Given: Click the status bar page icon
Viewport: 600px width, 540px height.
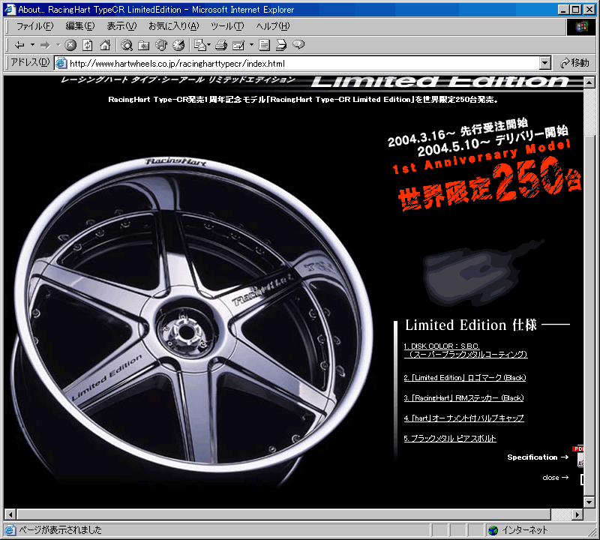Looking at the screenshot, I should (10, 530).
